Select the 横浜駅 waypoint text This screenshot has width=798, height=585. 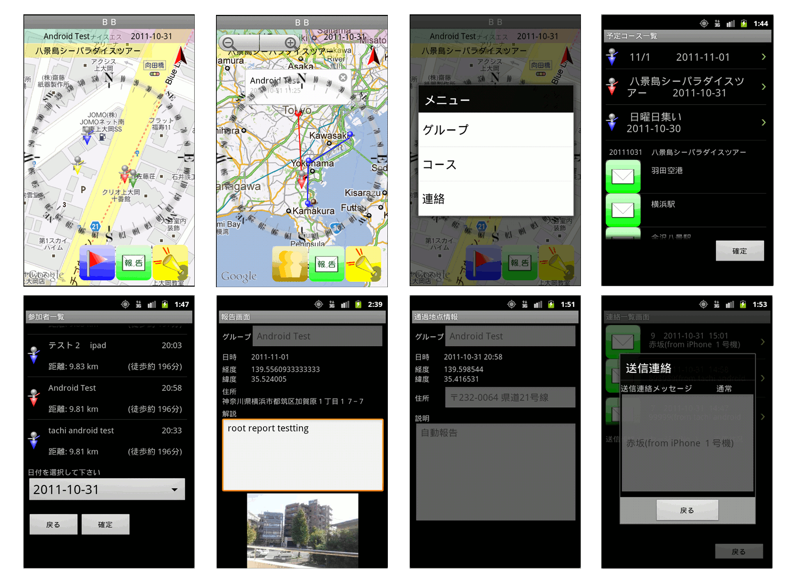click(x=663, y=204)
